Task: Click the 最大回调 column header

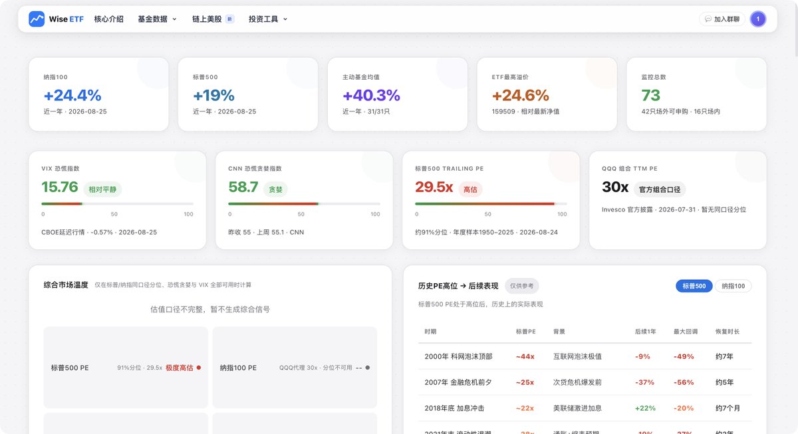Action: pyautogui.click(x=686, y=331)
